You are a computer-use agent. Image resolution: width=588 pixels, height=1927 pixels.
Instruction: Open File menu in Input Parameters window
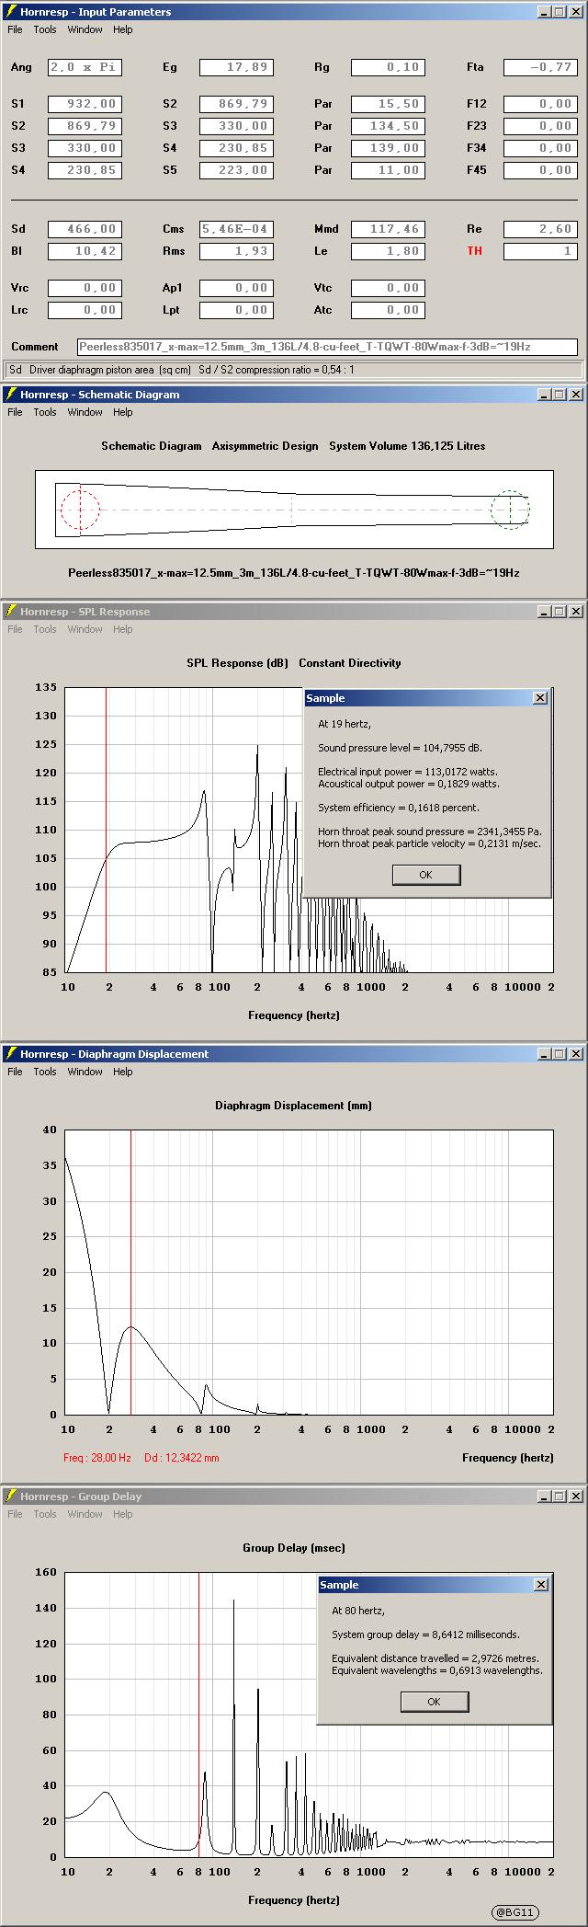[15, 29]
